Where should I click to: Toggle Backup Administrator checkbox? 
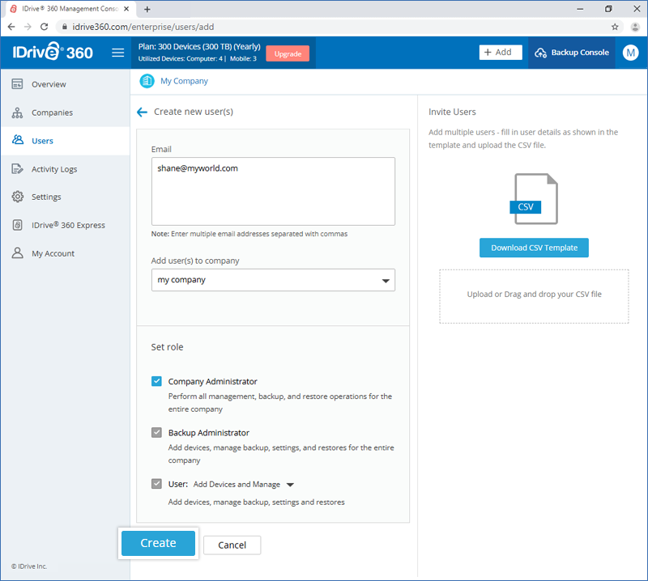pos(156,432)
